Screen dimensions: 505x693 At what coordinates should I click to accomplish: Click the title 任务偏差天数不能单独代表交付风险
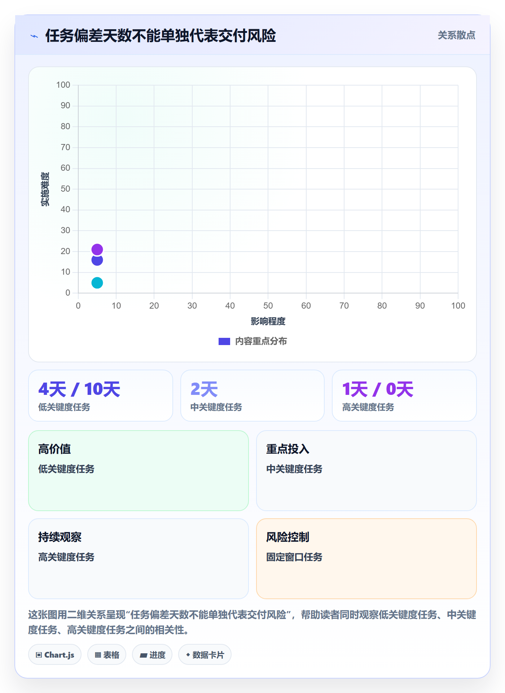pyautogui.click(x=161, y=36)
